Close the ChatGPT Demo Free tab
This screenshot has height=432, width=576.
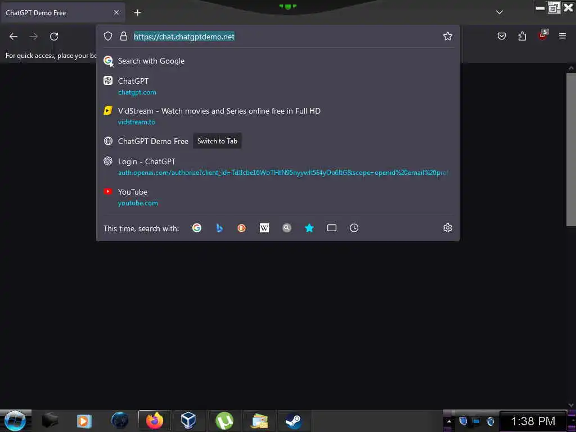tap(116, 12)
